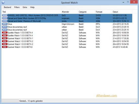Screen dimensions: 139x104
Task: Open the Extra menu
Action: click(x=25, y=7)
